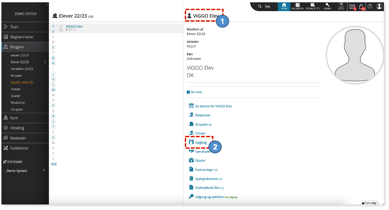The height and width of the screenshot is (210, 389).
Task: Open the help question mark icon
Action: tap(370, 6)
